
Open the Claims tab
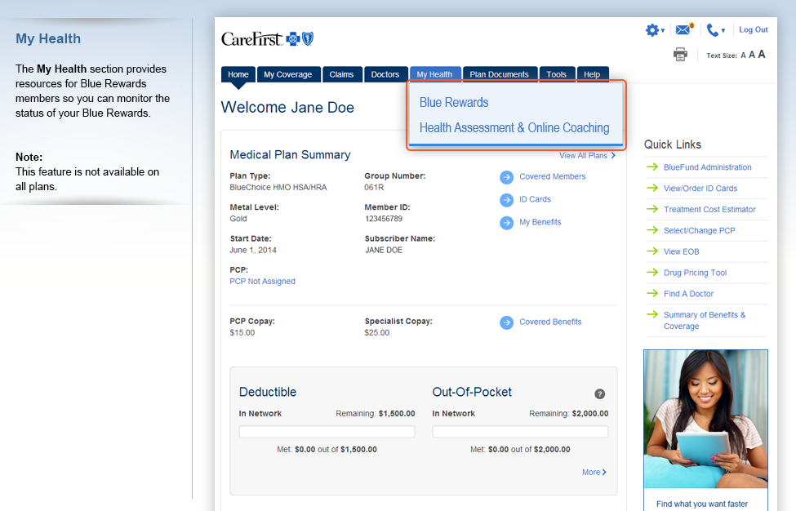click(341, 74)
